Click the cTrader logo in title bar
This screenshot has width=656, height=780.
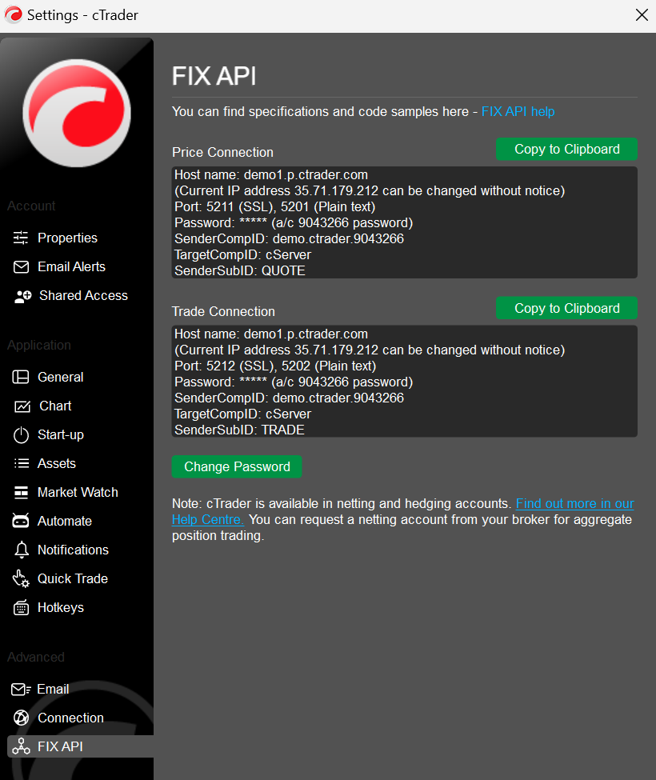coord(14,15)
